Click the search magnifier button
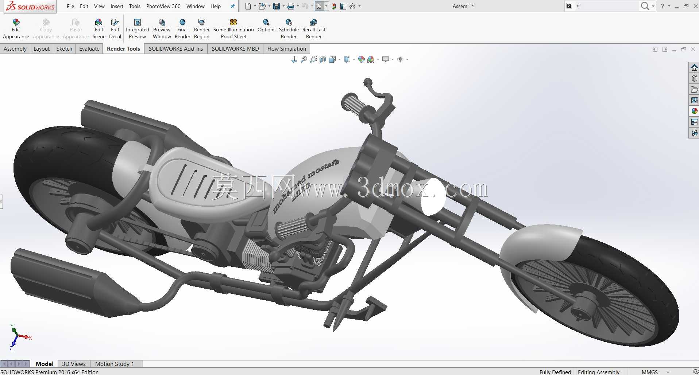 645,6
